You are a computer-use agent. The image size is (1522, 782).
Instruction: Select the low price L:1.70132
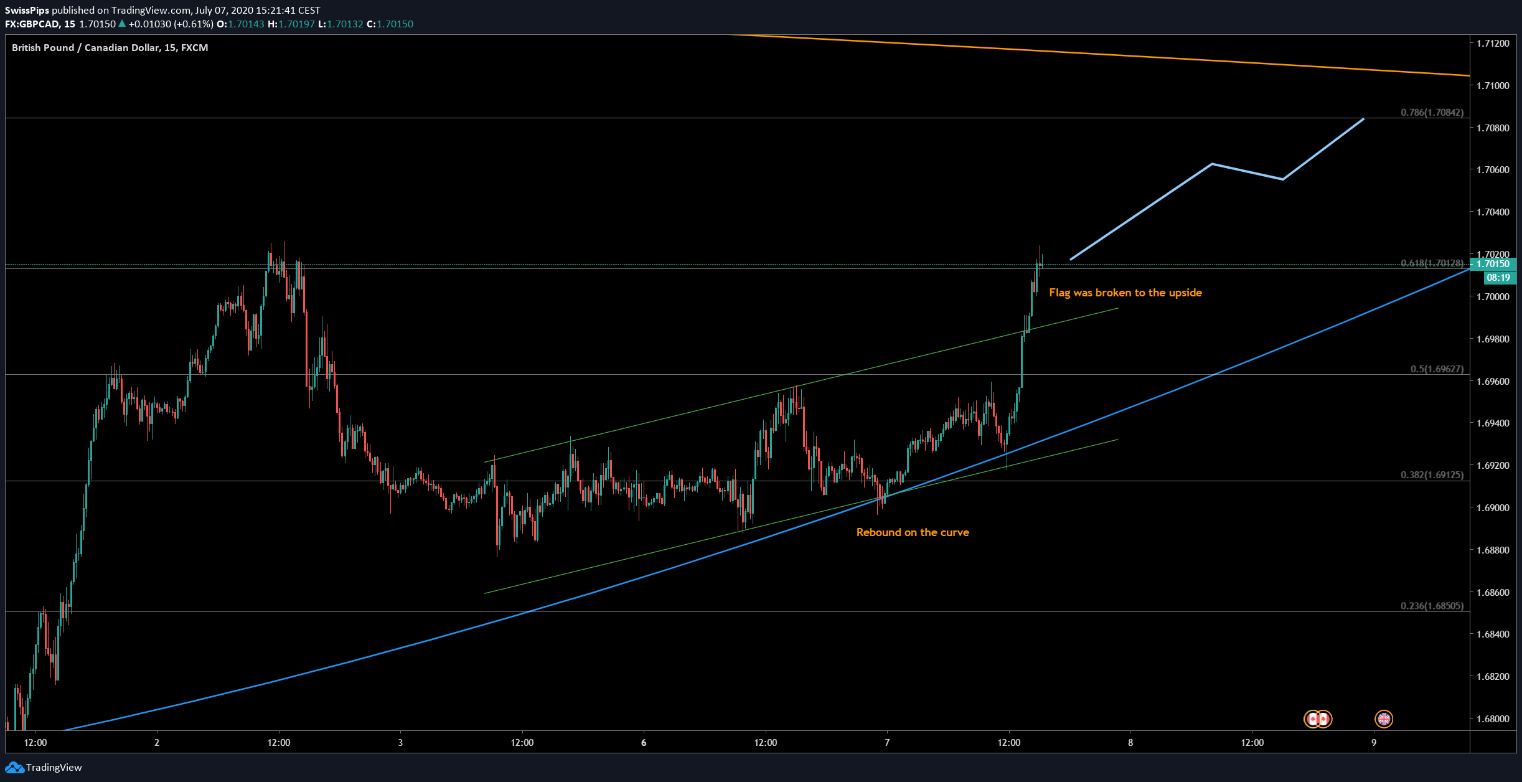[340, 24]
